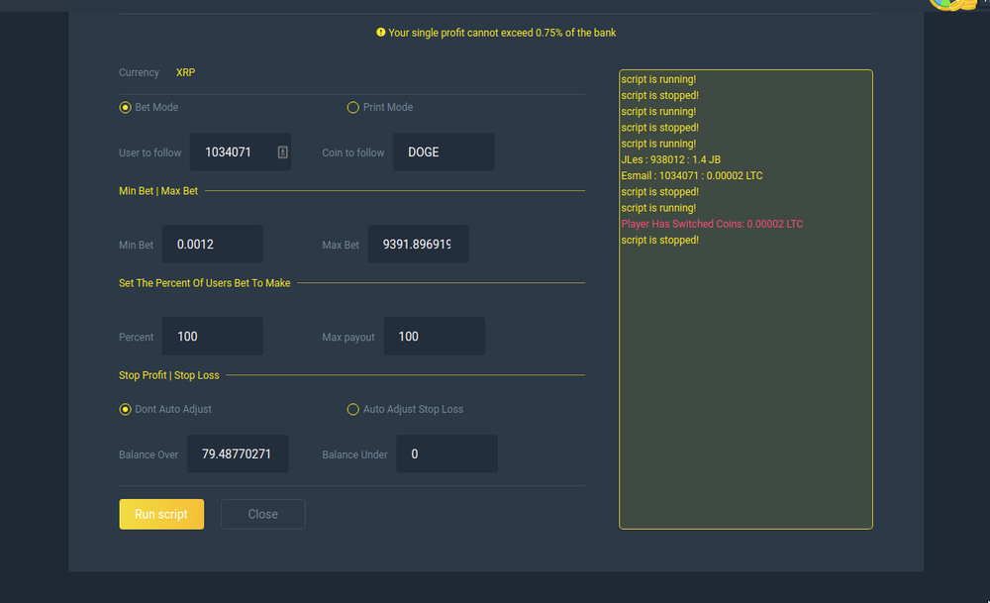Select the Print Mode radio button
Screen dimensions: 990x603
[352, 107]
